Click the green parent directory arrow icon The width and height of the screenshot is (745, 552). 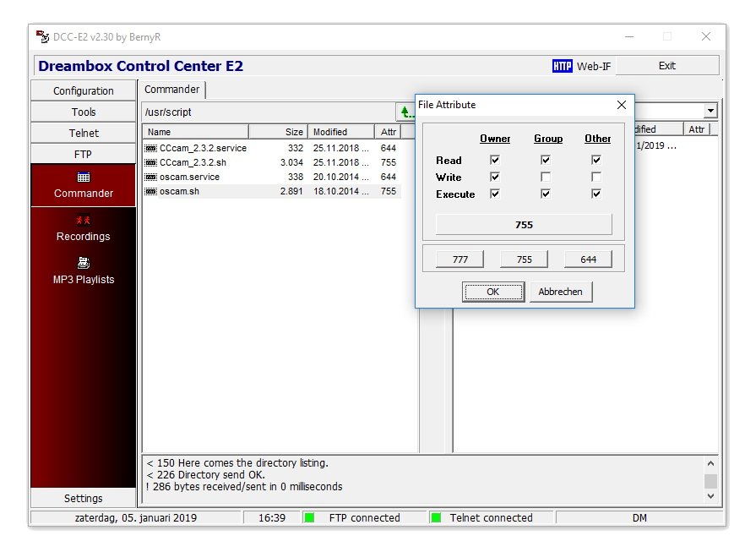coord(405,112)
